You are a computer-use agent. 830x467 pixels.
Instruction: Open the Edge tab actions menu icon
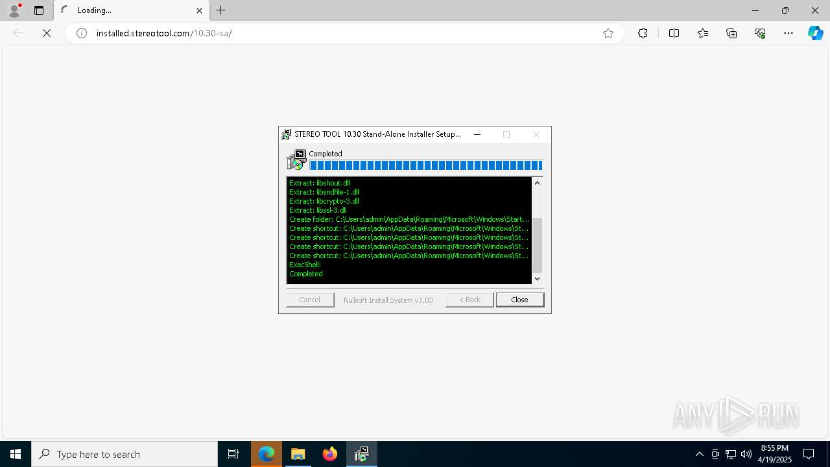coord(39,10)
